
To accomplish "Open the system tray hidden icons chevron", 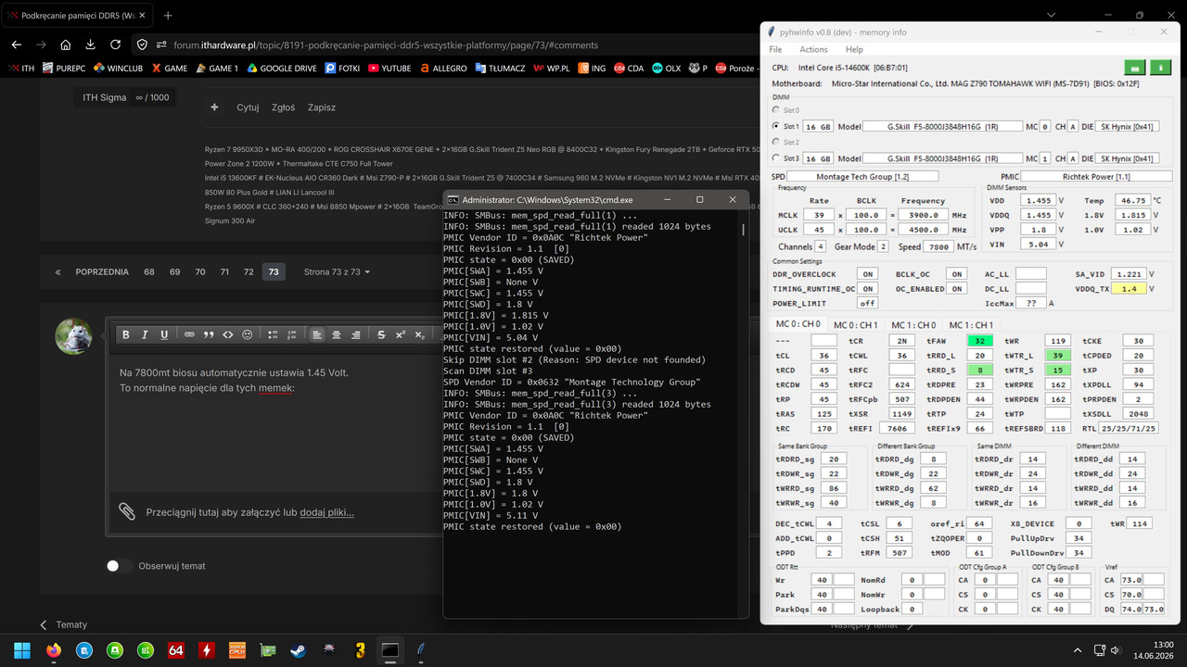I will (x=1077, y=650).
